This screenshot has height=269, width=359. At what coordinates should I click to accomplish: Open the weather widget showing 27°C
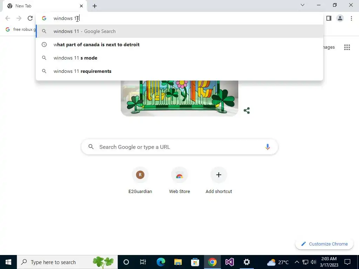click(x=278, y=262)
